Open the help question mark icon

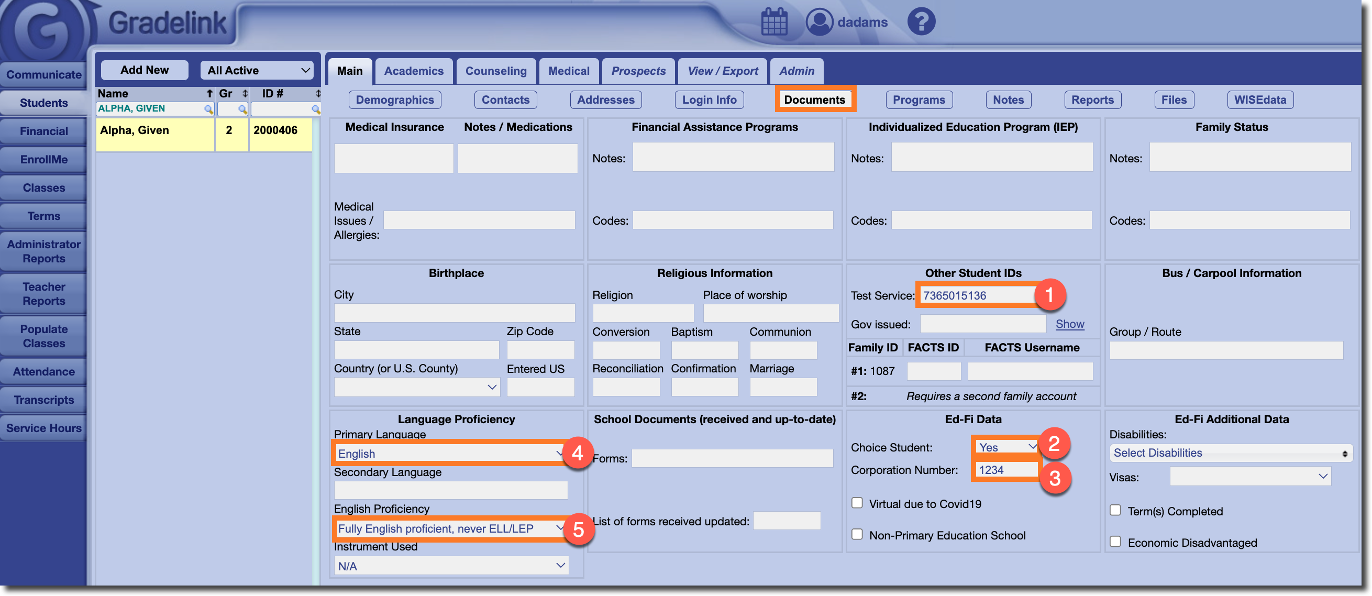click(x=921, y=22)
